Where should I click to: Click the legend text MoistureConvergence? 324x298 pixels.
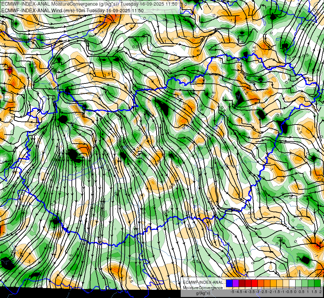pyautogui.click(x=203, y=288)
